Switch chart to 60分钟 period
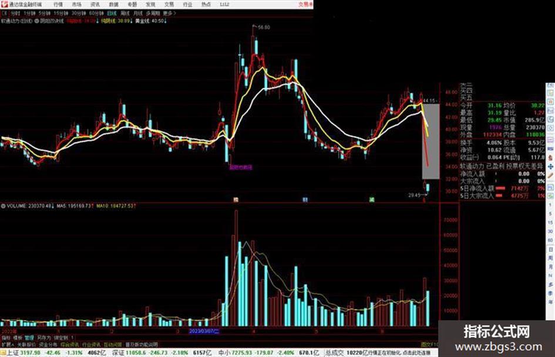The width and height of the screenshot is (555, 357). coord(96,13)
